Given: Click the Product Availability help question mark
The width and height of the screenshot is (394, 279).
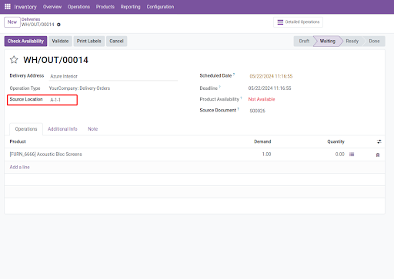Looking at the screenshot, I should tap(241, 98).
